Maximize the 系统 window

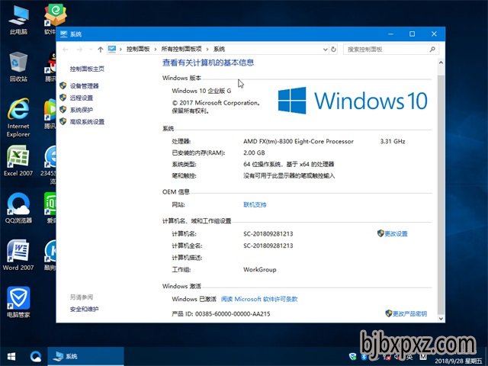pyautogui.click(x=412, y=34)
